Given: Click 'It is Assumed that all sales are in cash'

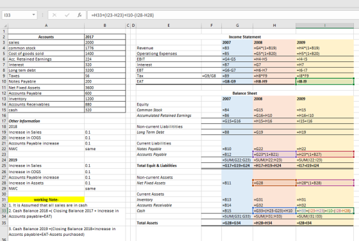Looking at the screenshot, I should tap(48, 205).
